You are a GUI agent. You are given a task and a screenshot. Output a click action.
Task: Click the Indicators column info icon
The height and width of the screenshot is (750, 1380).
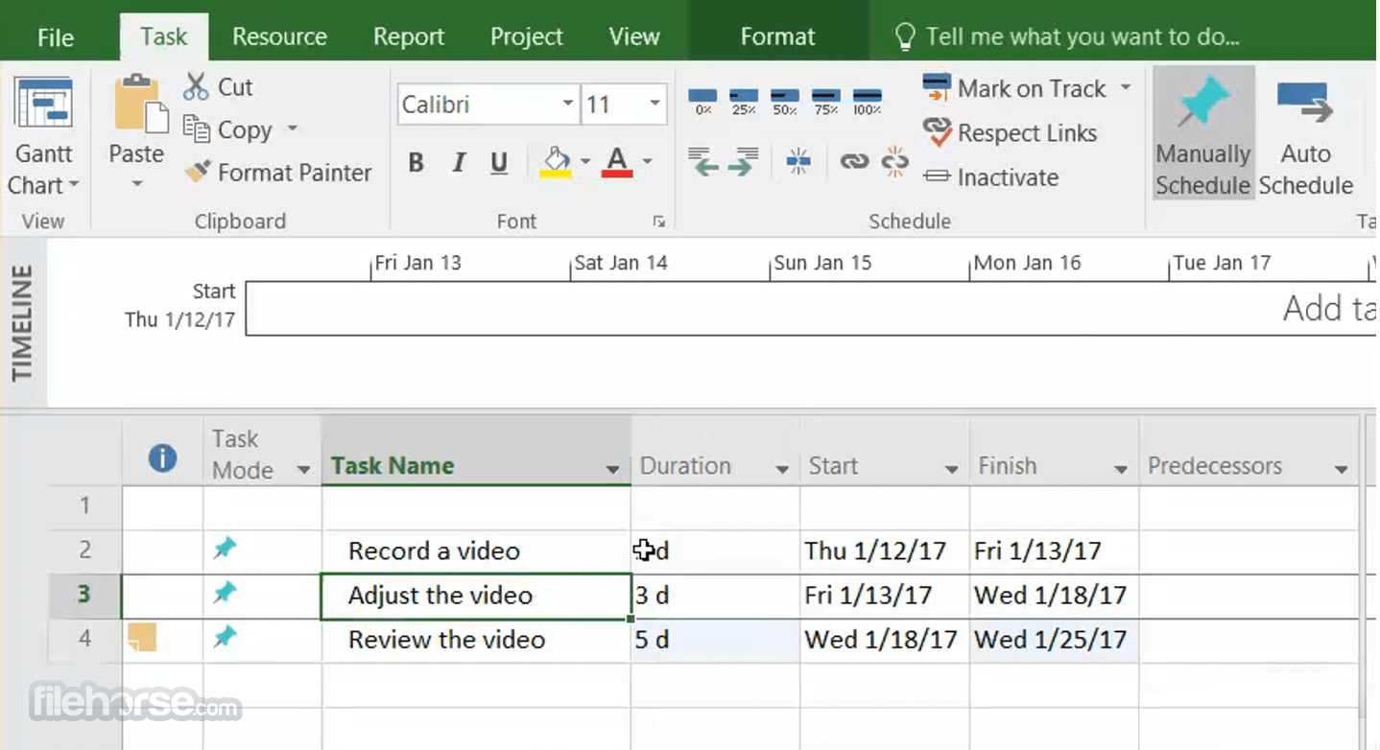(162, 458)
